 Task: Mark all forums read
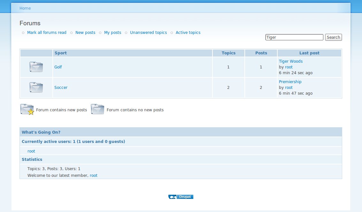click(47, 33)
